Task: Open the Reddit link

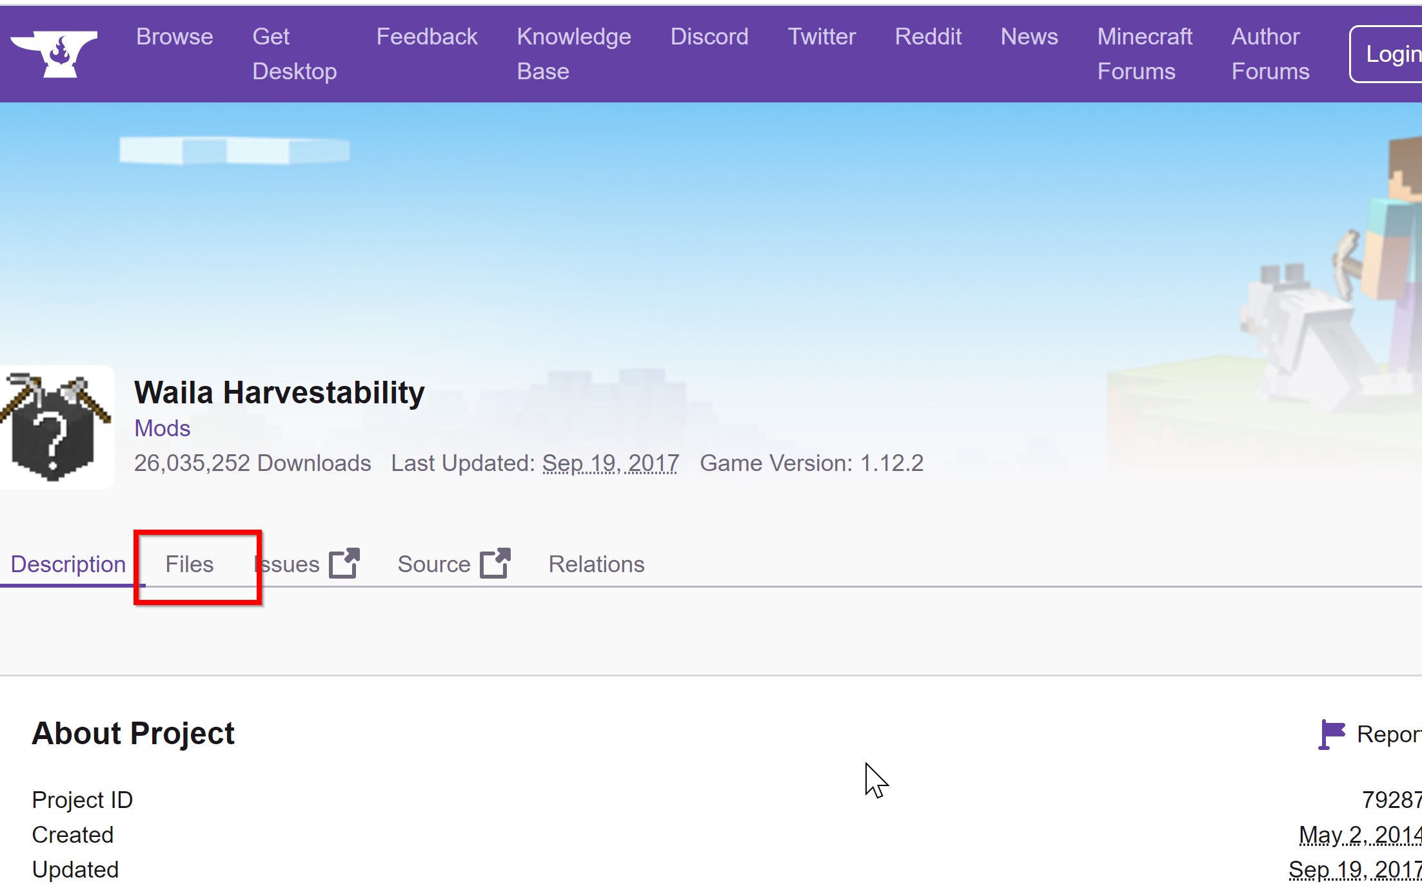Action: coord(928,37)
